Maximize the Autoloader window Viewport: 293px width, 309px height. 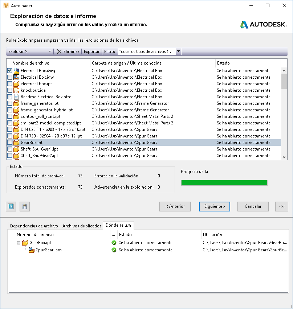coord(268,5)
